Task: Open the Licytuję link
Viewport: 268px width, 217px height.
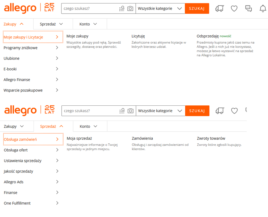Action: pyautogui.click(x=138, y=36)
